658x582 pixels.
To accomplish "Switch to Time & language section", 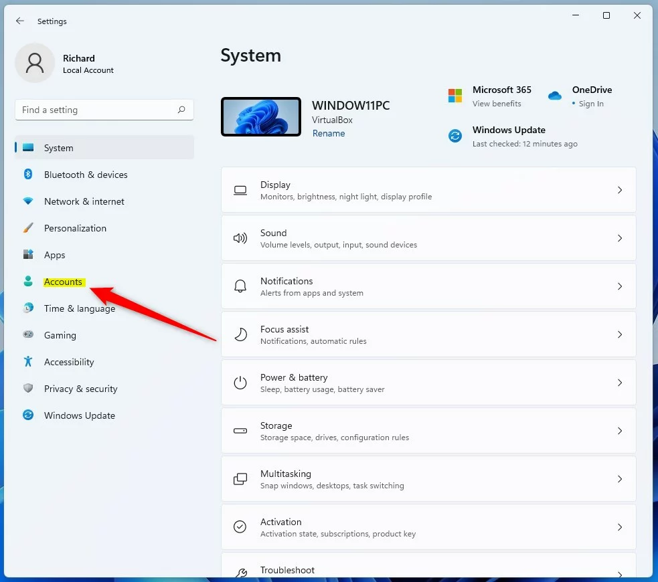I will pos(79,308).
